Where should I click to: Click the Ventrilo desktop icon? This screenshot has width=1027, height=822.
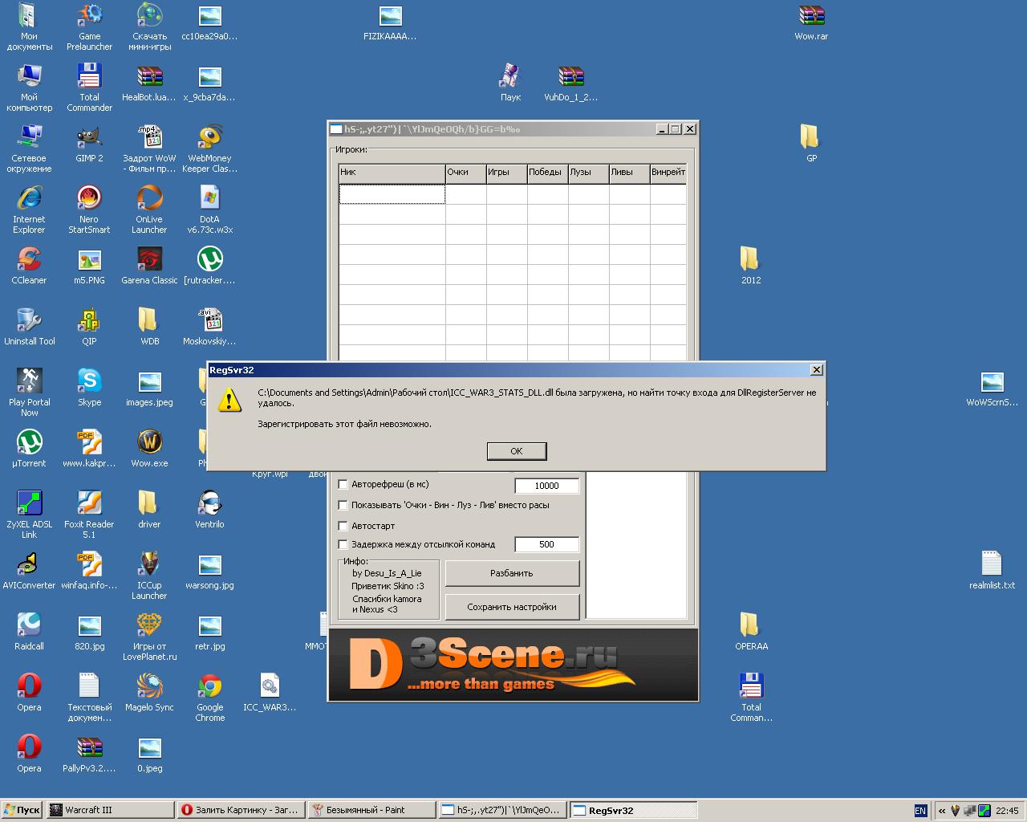pos(209,511)
